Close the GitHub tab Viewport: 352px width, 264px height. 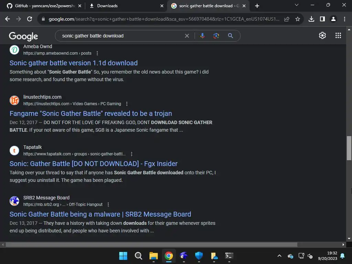click(80, 6)
